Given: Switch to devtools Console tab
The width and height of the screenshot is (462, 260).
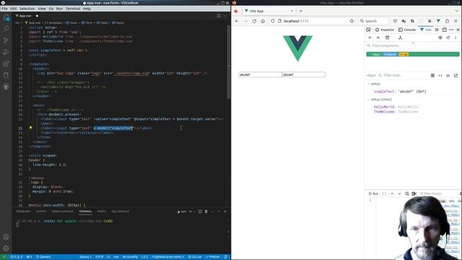Looking at the screenshot, I should (407, 30).
